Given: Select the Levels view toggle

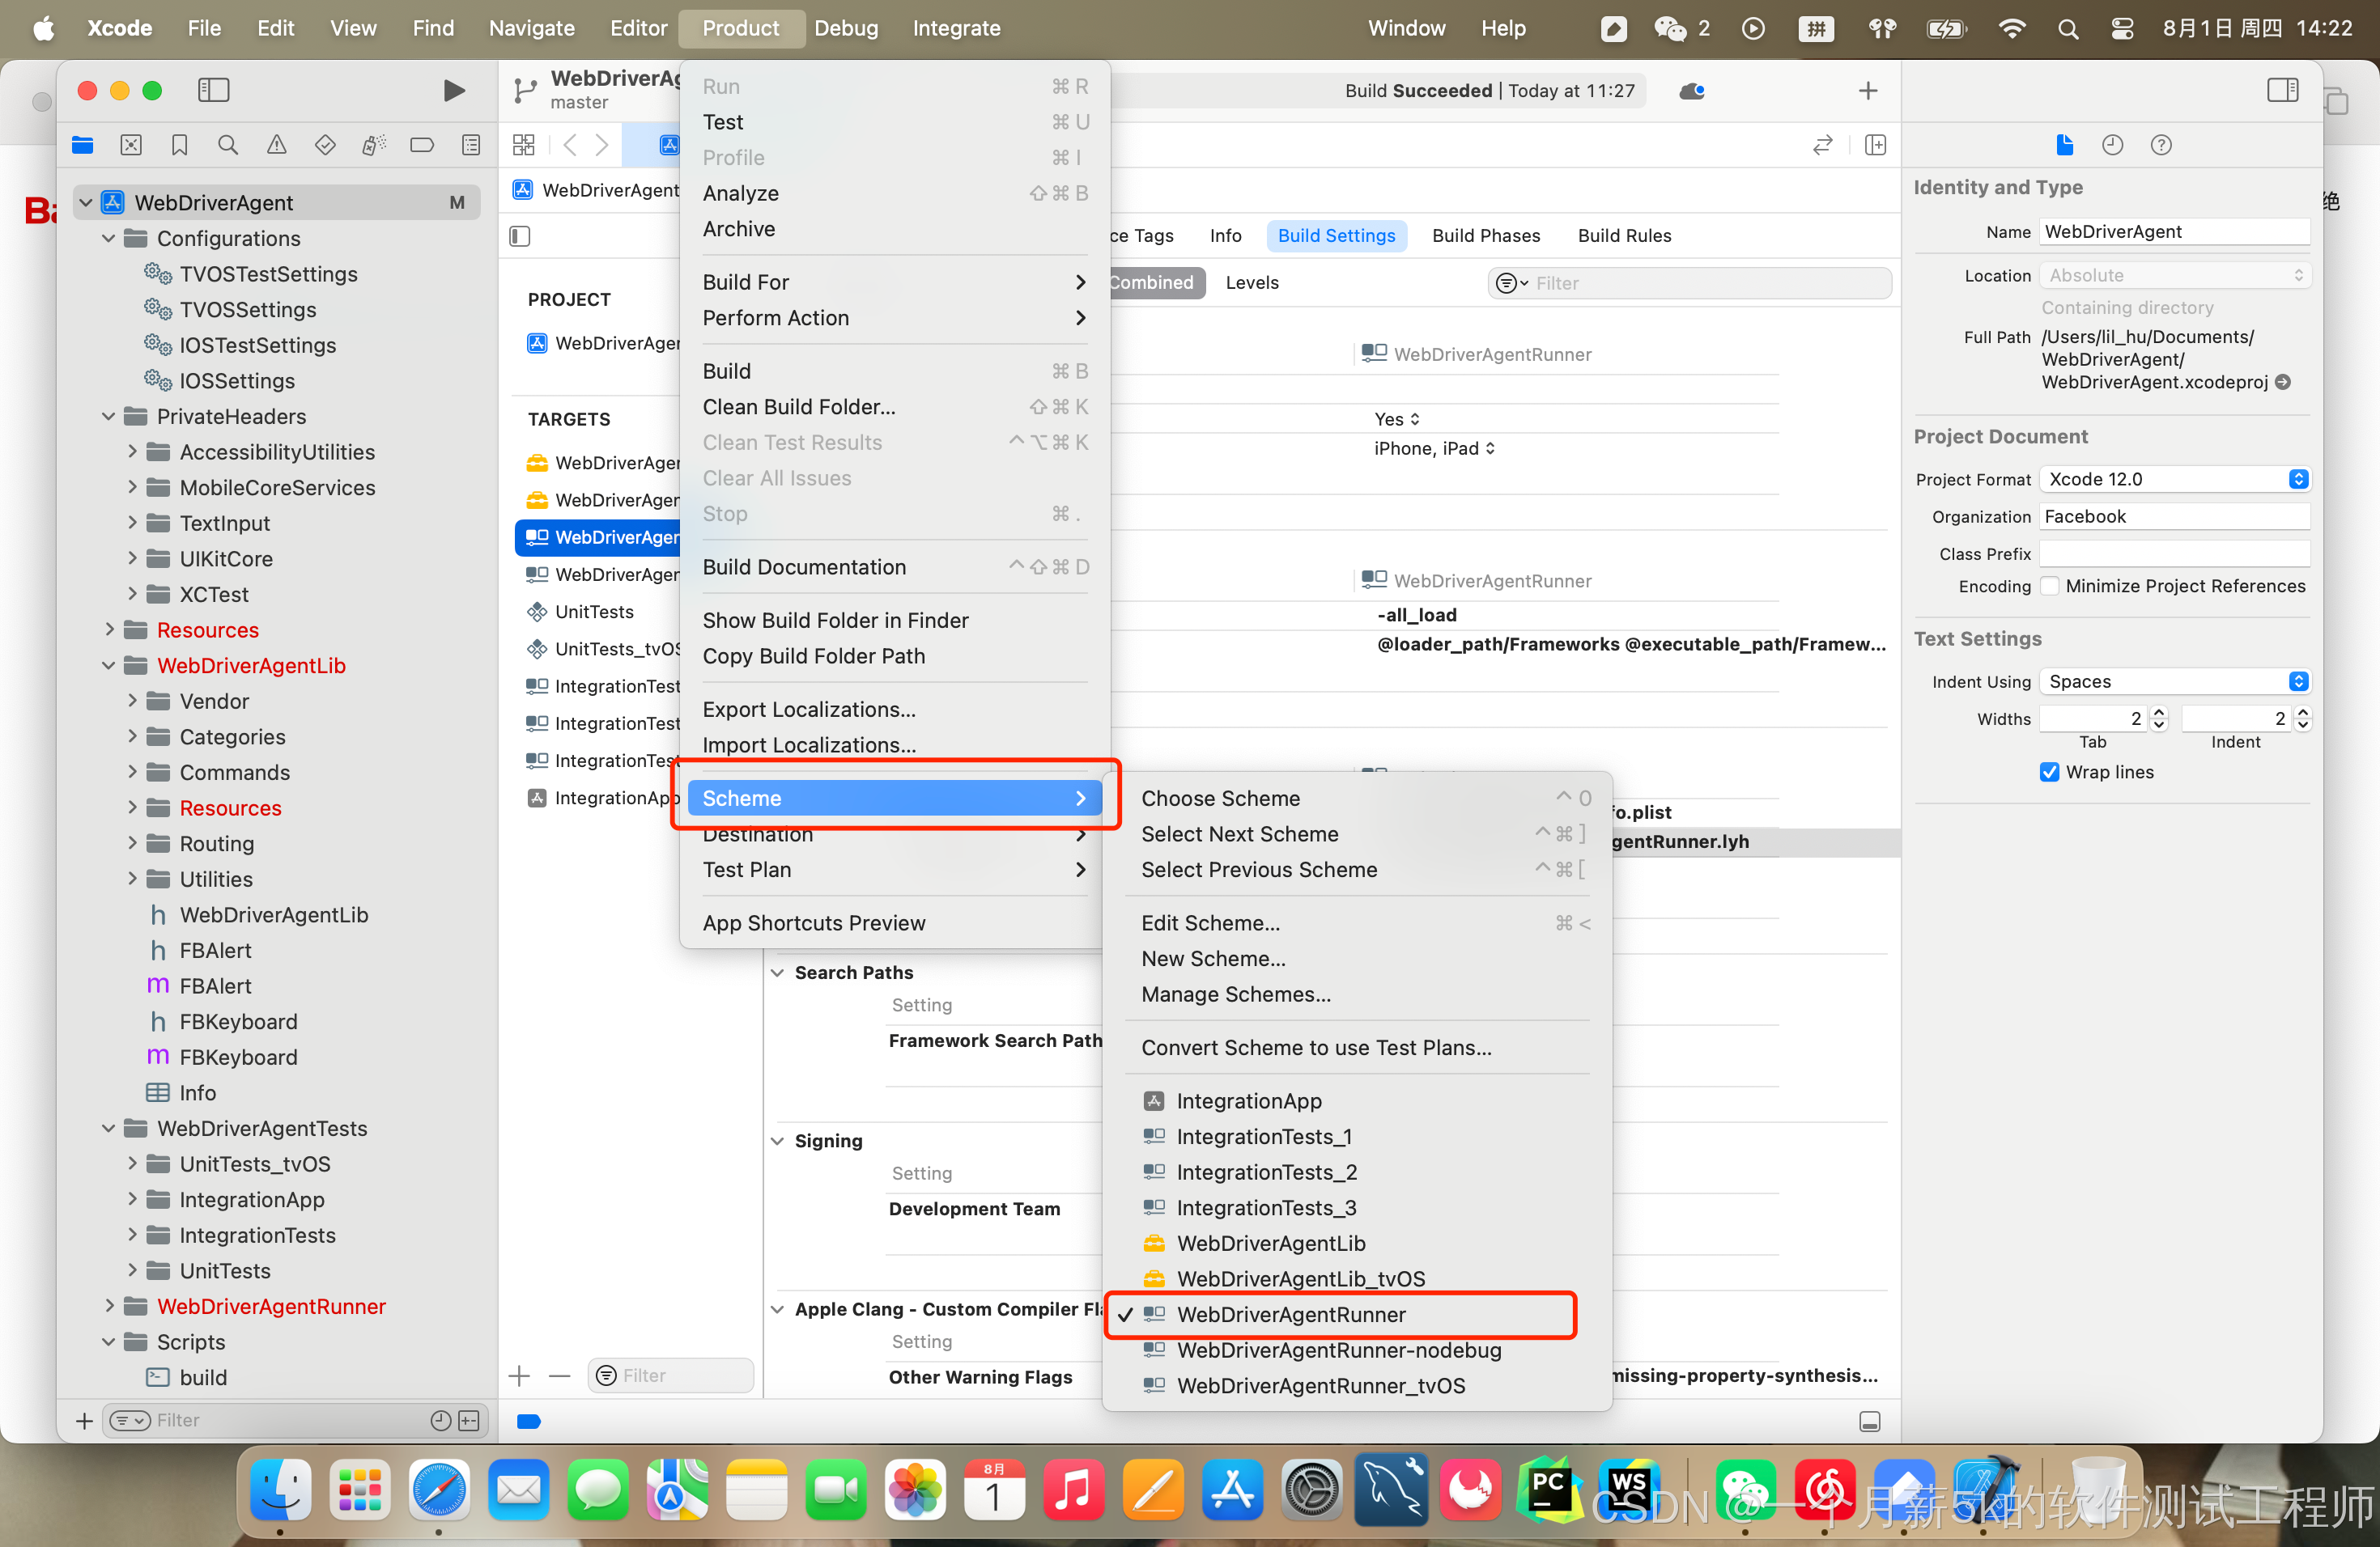Looking at the screenshot, I should pyautogui.click(x=1252, y=283).
